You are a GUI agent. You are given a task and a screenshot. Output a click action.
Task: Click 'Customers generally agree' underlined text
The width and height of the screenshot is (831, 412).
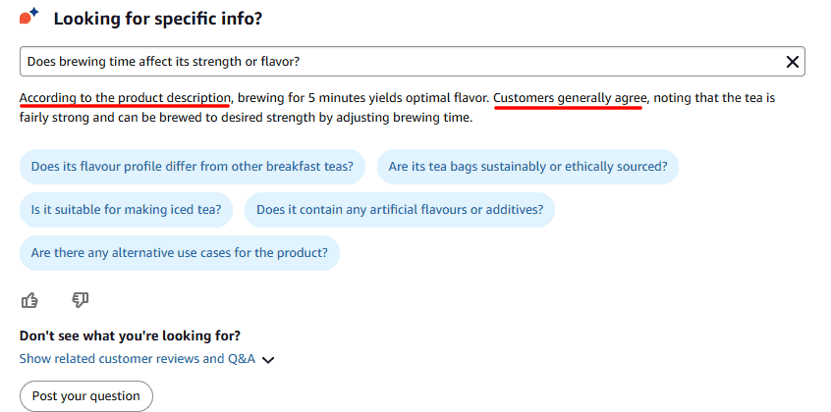(x=571, y=98)
